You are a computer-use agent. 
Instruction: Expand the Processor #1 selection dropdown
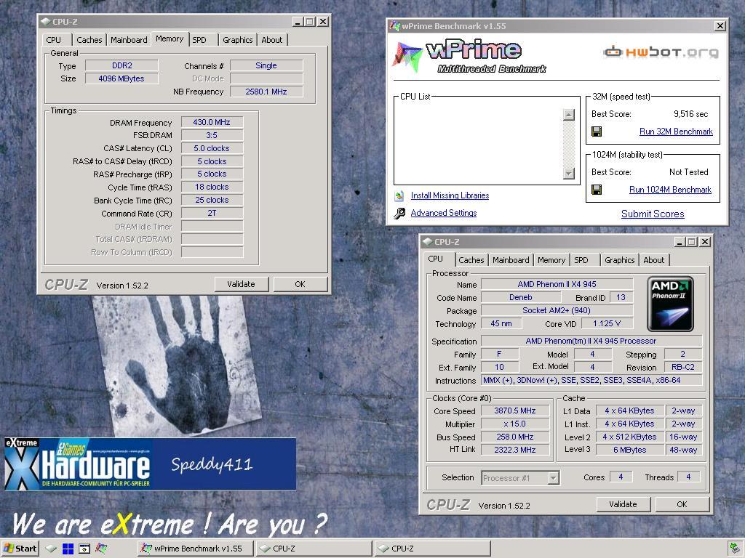(553, 478)
